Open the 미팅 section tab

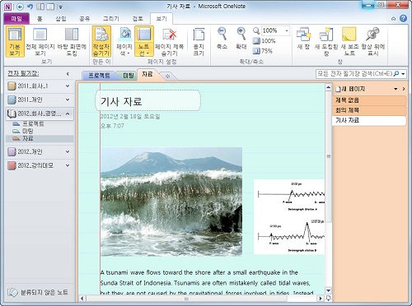click(128, 76)
